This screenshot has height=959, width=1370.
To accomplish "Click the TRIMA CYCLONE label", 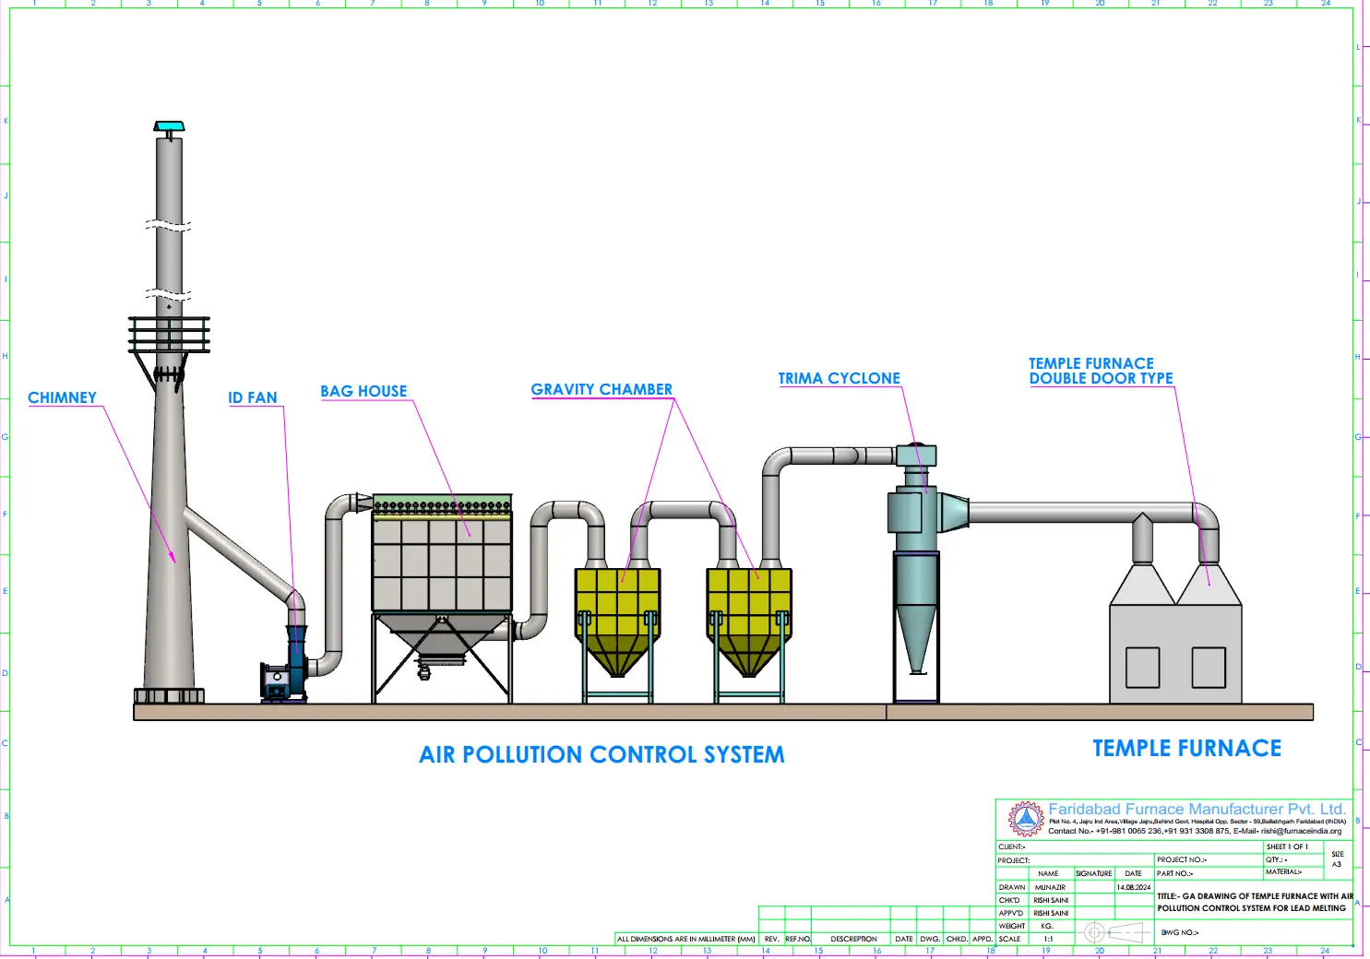I will click(x=839, y=378).
